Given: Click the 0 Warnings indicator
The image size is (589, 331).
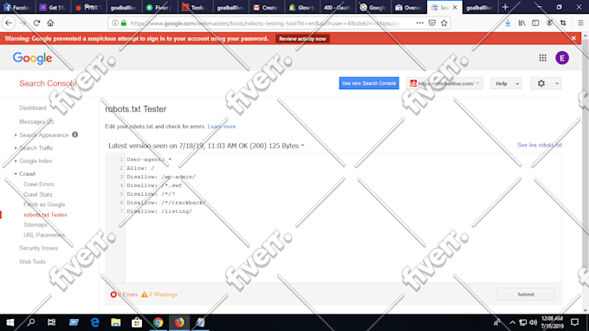Looking at the screenshot, I should pyautogui.click(x=159, y=295).
